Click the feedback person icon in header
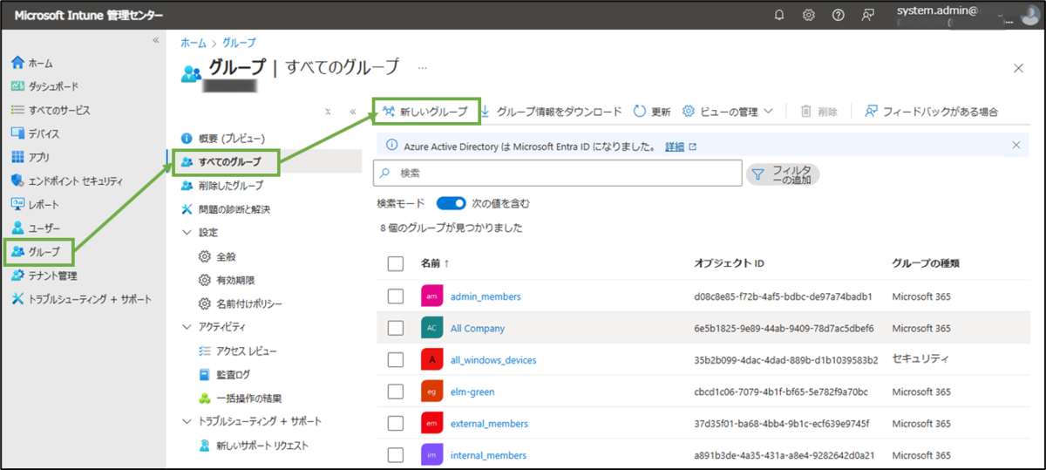The width and height of the screenshot is (1046, 470). tap(867, 15)
